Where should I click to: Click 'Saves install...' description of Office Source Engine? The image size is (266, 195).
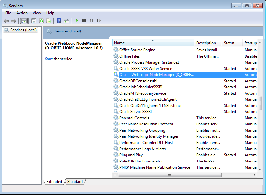pyautogui.click(x=208, y=50)
